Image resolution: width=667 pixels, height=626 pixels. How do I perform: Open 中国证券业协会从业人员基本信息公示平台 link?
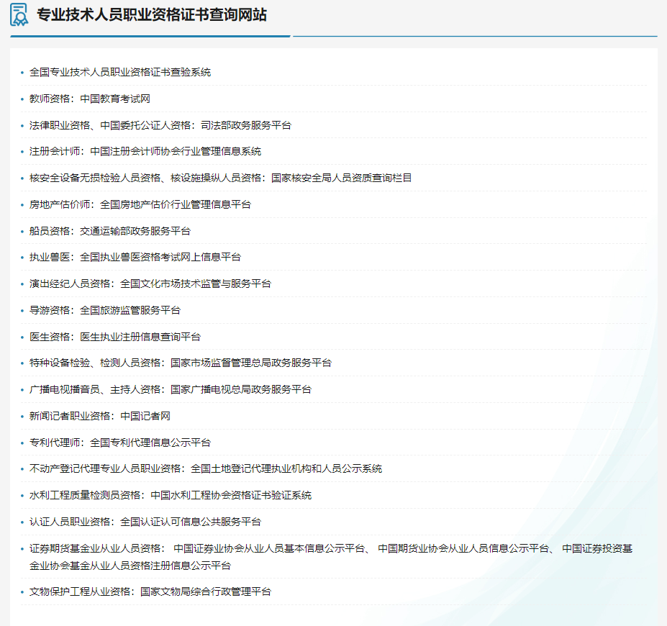coord(270,549)
